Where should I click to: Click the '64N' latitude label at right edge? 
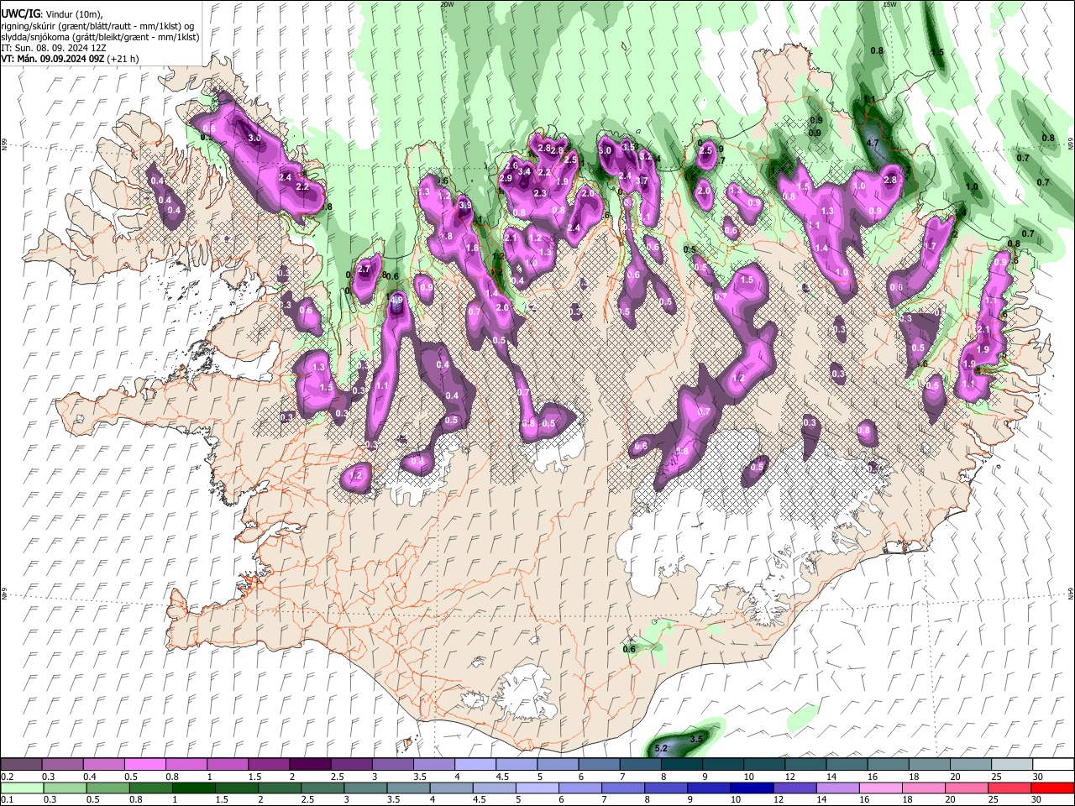pyautogui.click(x=1070, y=592)
